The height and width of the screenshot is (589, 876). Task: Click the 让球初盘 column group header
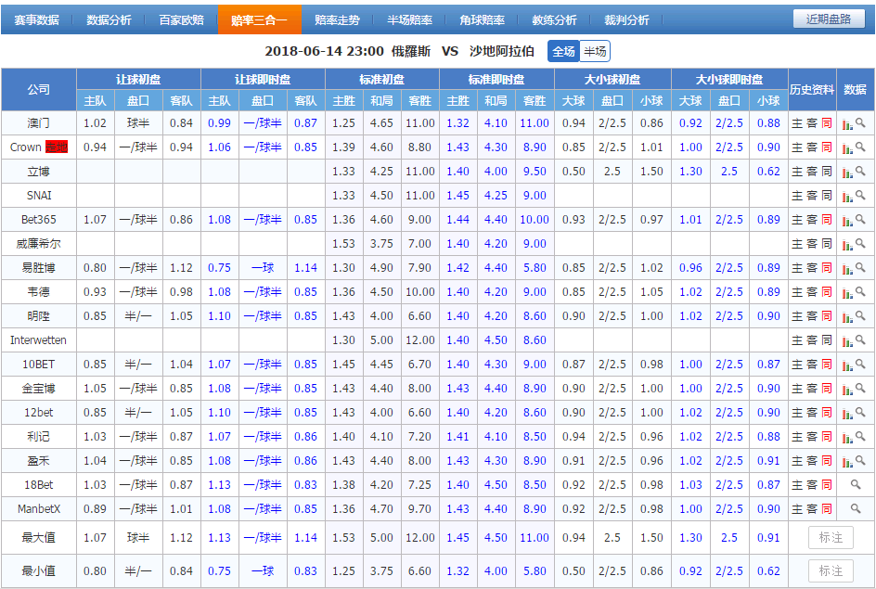pos(138,79)
